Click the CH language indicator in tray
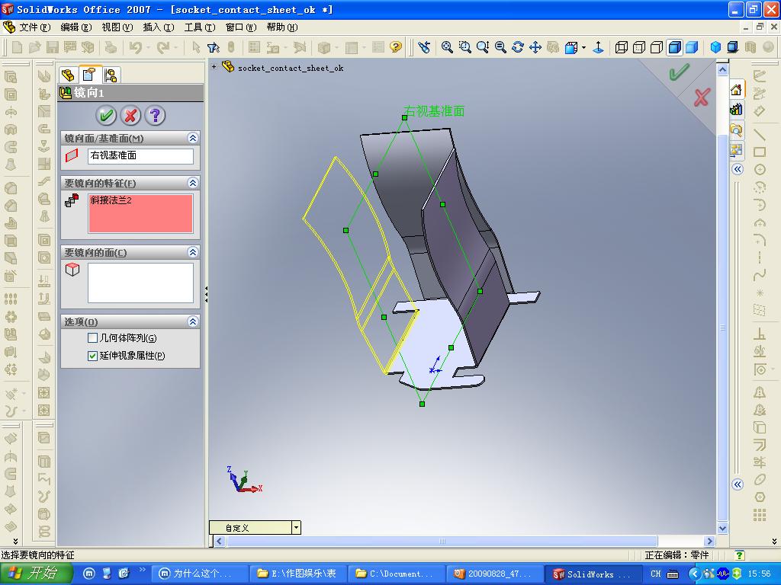This screenshot has width=781, height=585. tap(655, 574)
